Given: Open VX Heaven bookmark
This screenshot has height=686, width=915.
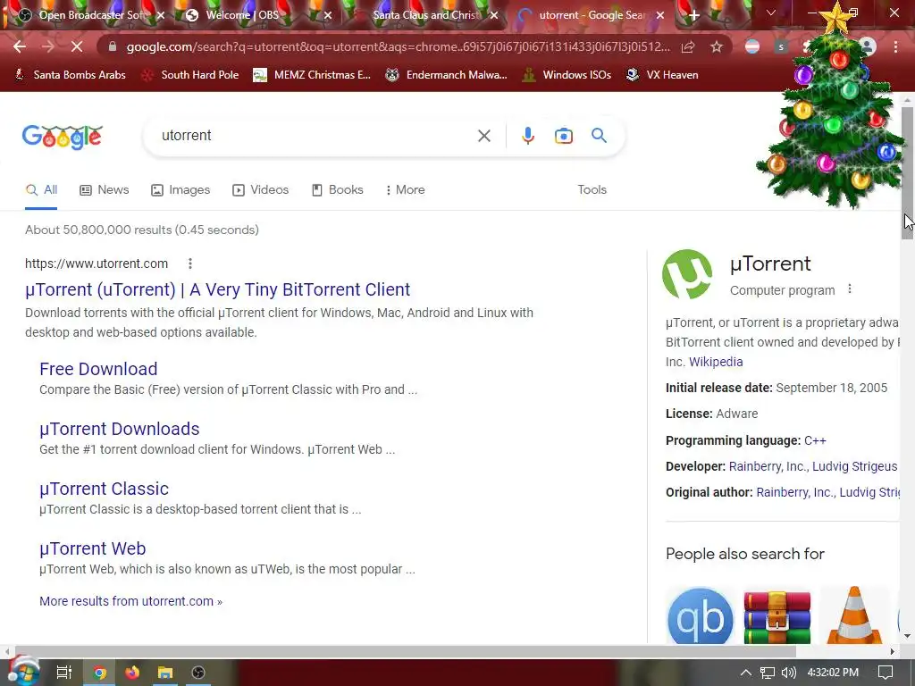Looking at the screenshot, I should point(662,75).
